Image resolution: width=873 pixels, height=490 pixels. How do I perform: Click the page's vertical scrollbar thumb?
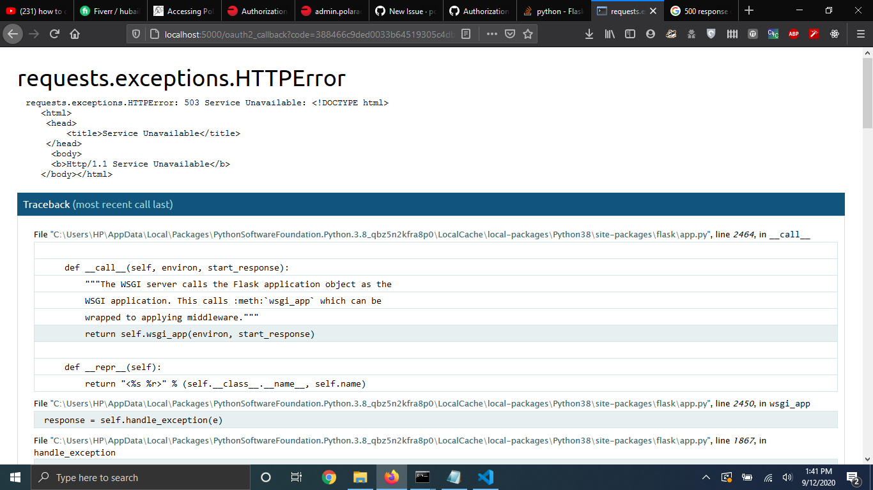[x=867, y=93]
